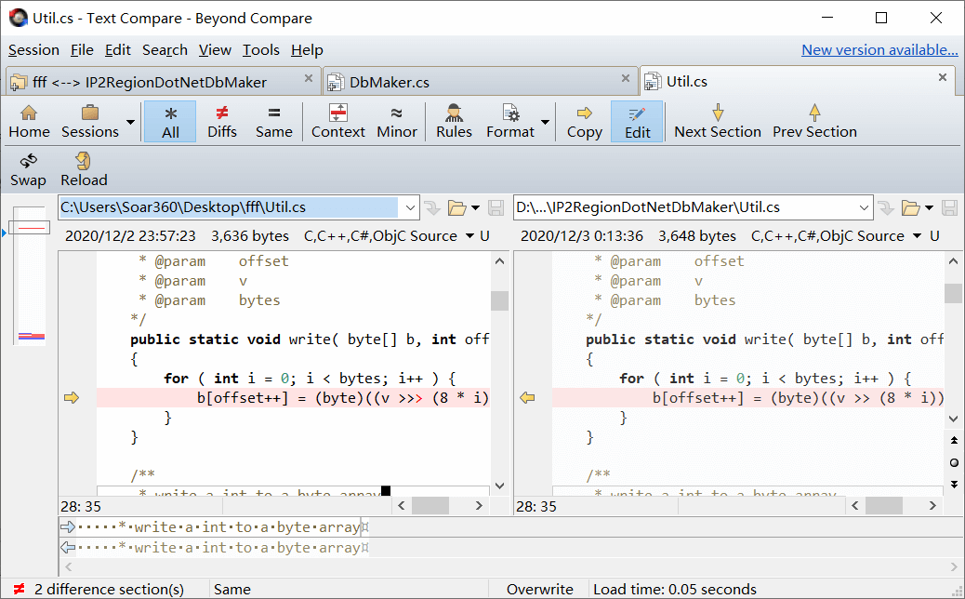Jump to Next Section
The image size is (965, 599).
(717, 121)
